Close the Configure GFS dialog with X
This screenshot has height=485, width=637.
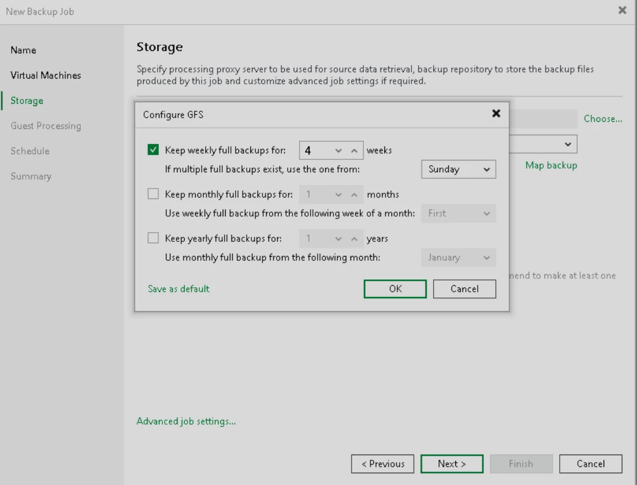coord(496,114)
